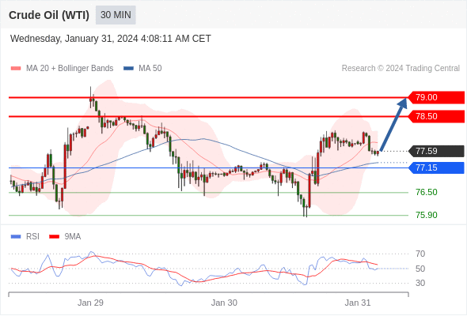
Task: Click the RSI 70 level label
Action: 420,254
